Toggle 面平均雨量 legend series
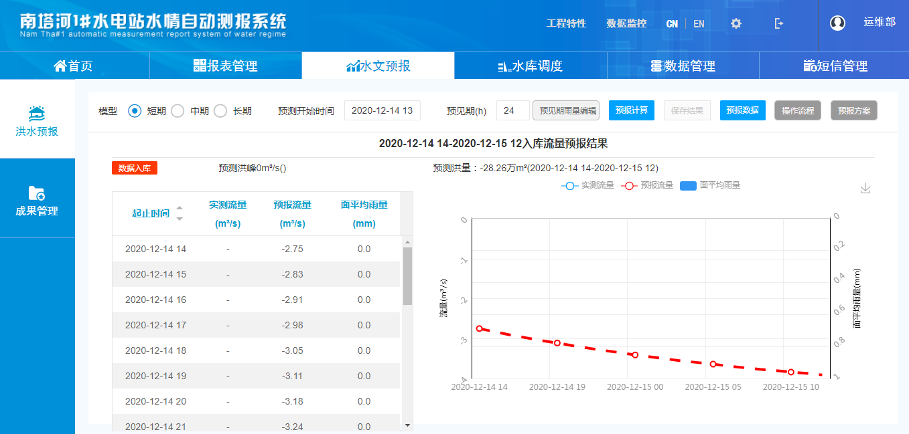The image size is (909, 434). coord(710,185)
